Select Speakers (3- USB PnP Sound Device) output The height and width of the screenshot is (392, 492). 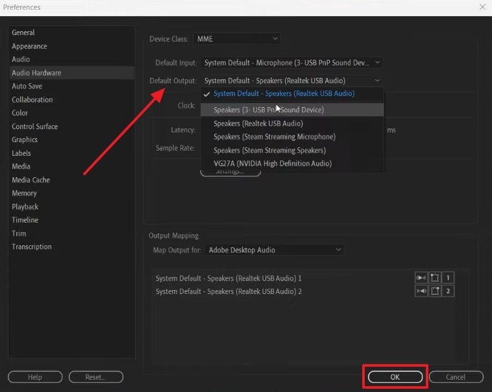[292, 110]
